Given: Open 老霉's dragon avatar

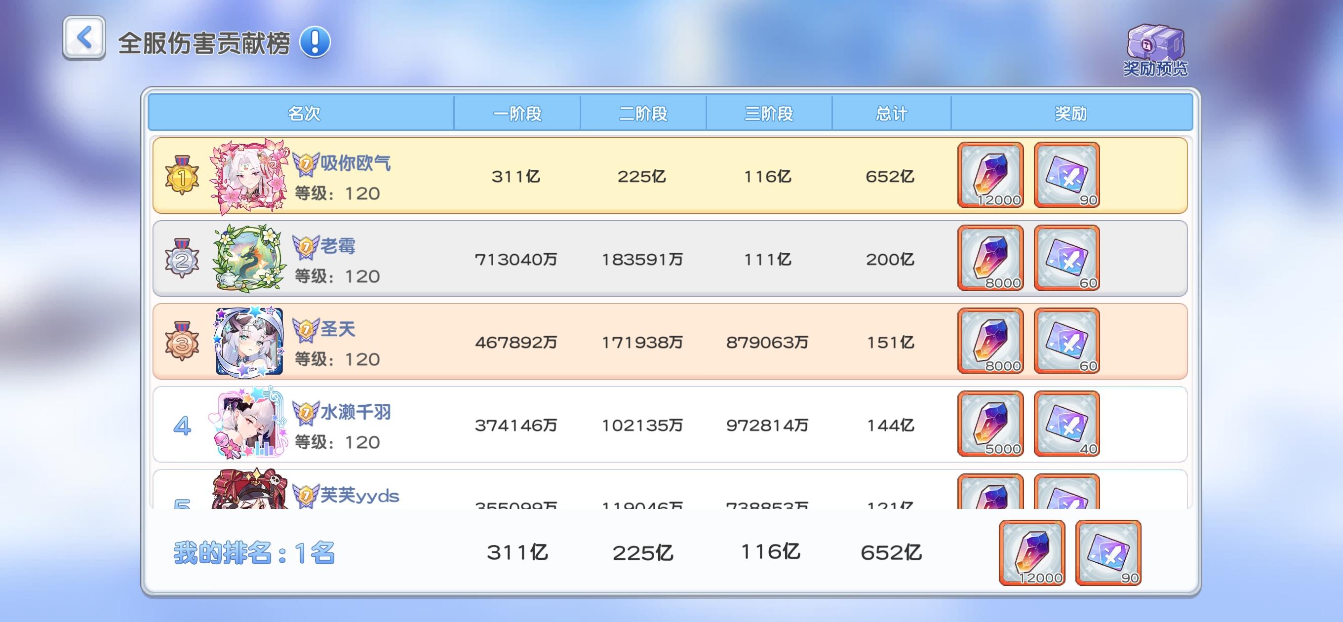Looking at the screenshot, I should click(249, 259).
